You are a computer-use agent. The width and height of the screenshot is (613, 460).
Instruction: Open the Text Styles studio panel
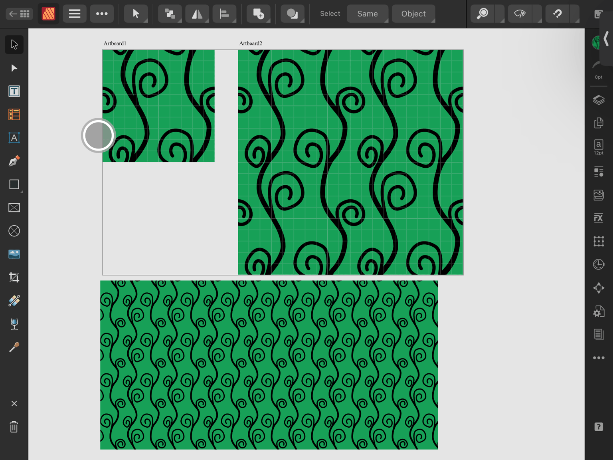pyautogui.click(x=599, y=172)
